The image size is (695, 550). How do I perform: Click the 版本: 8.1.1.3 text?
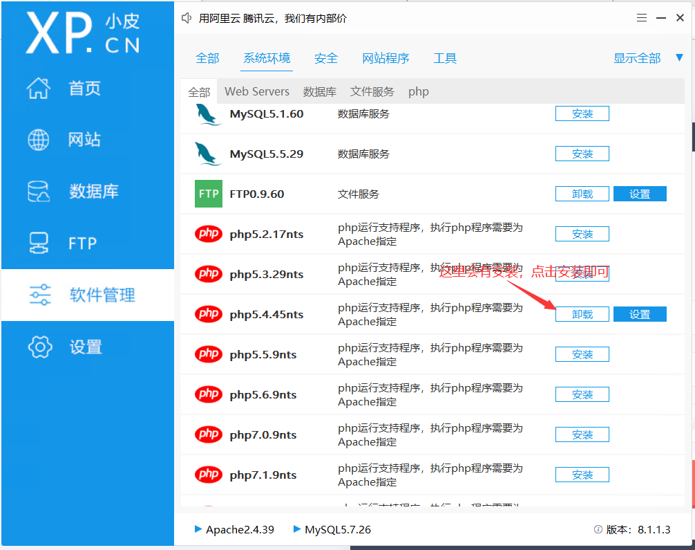point(638,529)
